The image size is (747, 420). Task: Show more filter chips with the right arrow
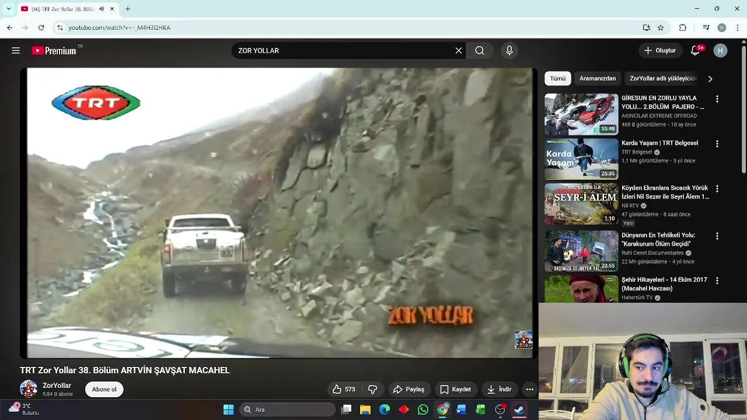(x=710, y=79)
